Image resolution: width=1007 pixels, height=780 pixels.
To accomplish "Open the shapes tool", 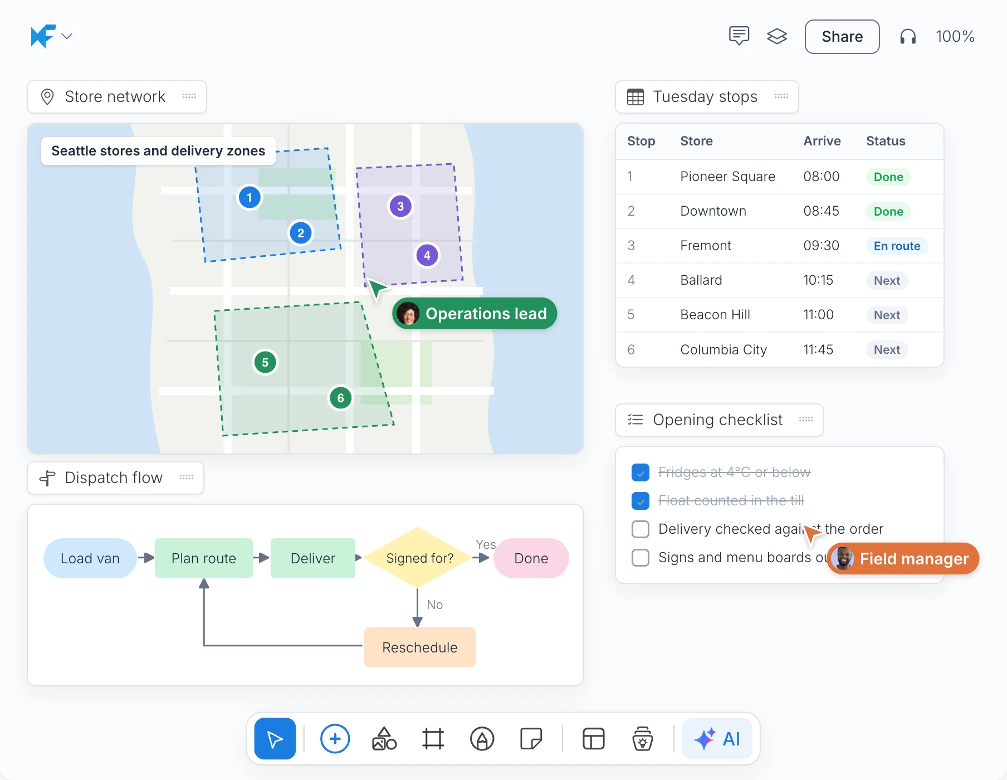I will tap(384, 739).
